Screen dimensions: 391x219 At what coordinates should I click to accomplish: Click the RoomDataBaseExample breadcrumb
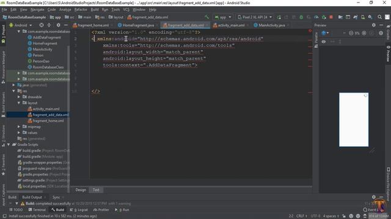click(x=24, y=17)
